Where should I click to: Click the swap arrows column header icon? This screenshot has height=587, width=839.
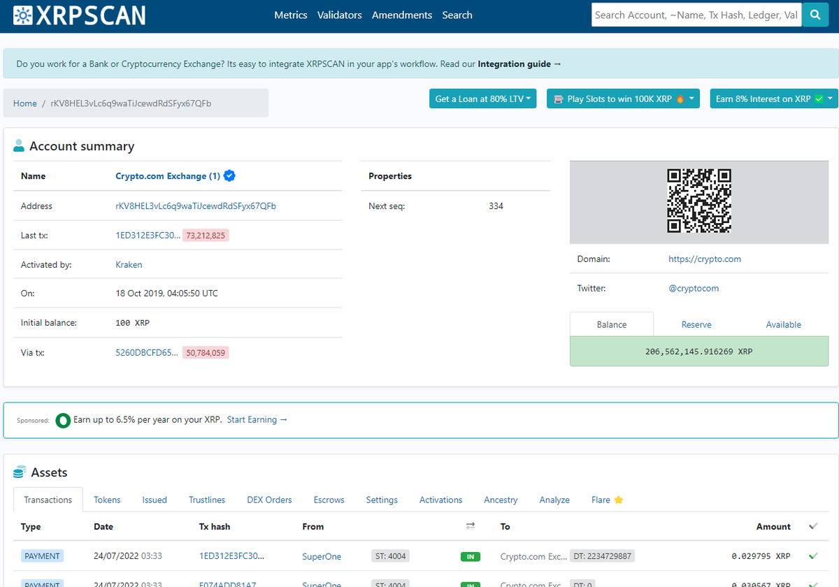[x=471, y=526]
